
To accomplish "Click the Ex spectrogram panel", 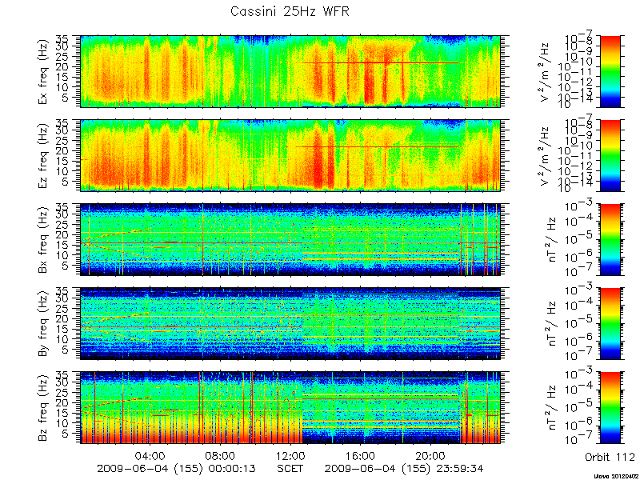I will click(x=290, y=71).
